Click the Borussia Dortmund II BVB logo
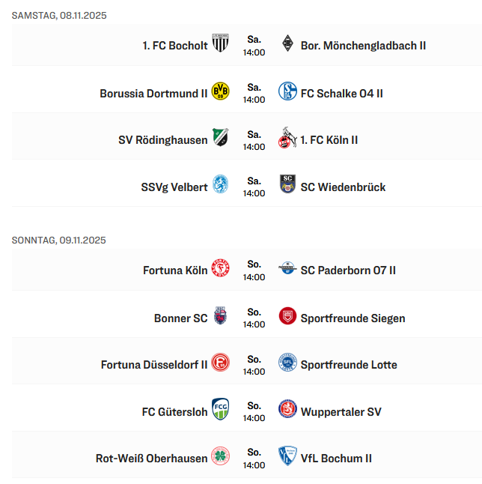This screenshot has height=484, width=482. (220, 92)
